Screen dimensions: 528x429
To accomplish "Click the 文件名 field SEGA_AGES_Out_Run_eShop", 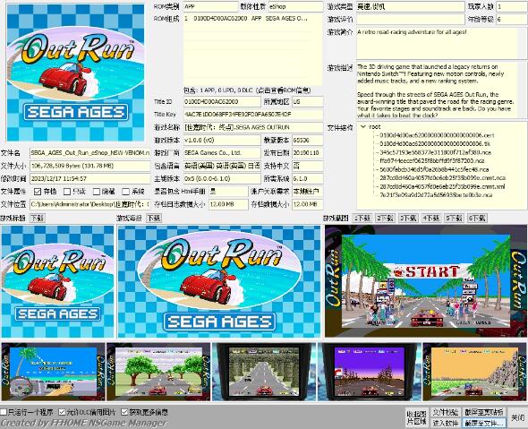I will click(x=89, y=153).
